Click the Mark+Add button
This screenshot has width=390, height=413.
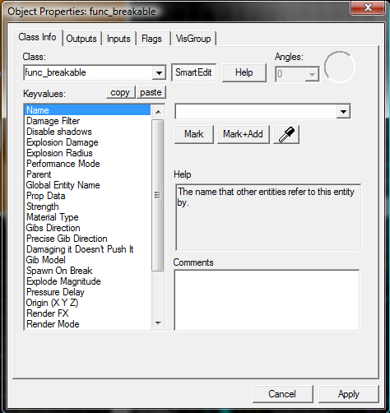click(243, 134)
